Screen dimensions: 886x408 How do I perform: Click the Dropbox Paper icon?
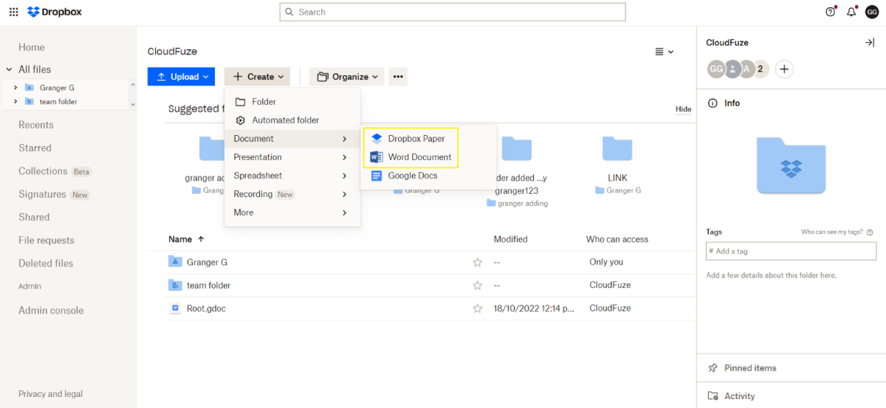377,139
